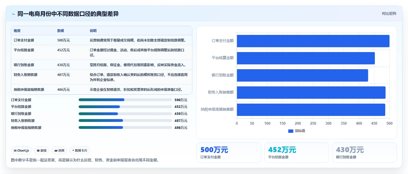Click the 纳税申报底稿销售额 chart bar

(311, 110)
